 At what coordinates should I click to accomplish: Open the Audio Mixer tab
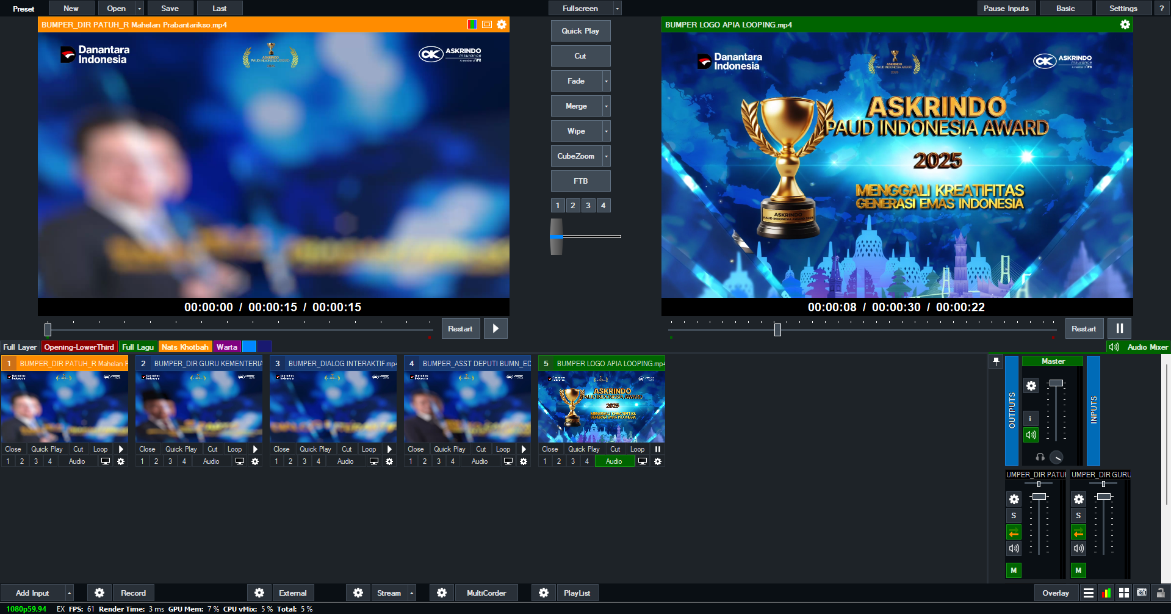click(1139, 347)
